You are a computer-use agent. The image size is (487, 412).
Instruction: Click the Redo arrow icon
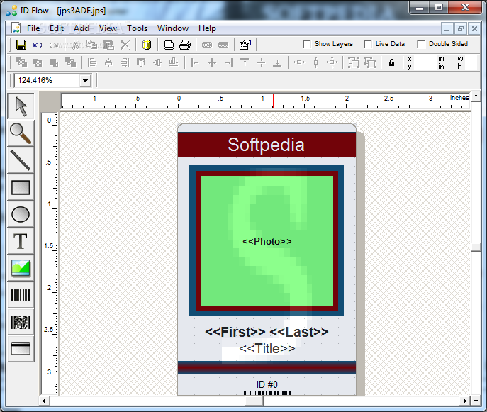click(x=53, y=45)
